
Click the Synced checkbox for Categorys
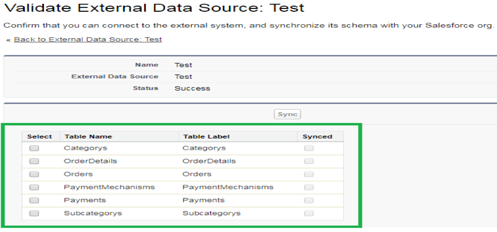[x=308, y=148]
